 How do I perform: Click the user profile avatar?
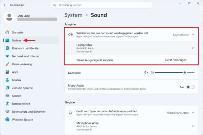point(9,17)
